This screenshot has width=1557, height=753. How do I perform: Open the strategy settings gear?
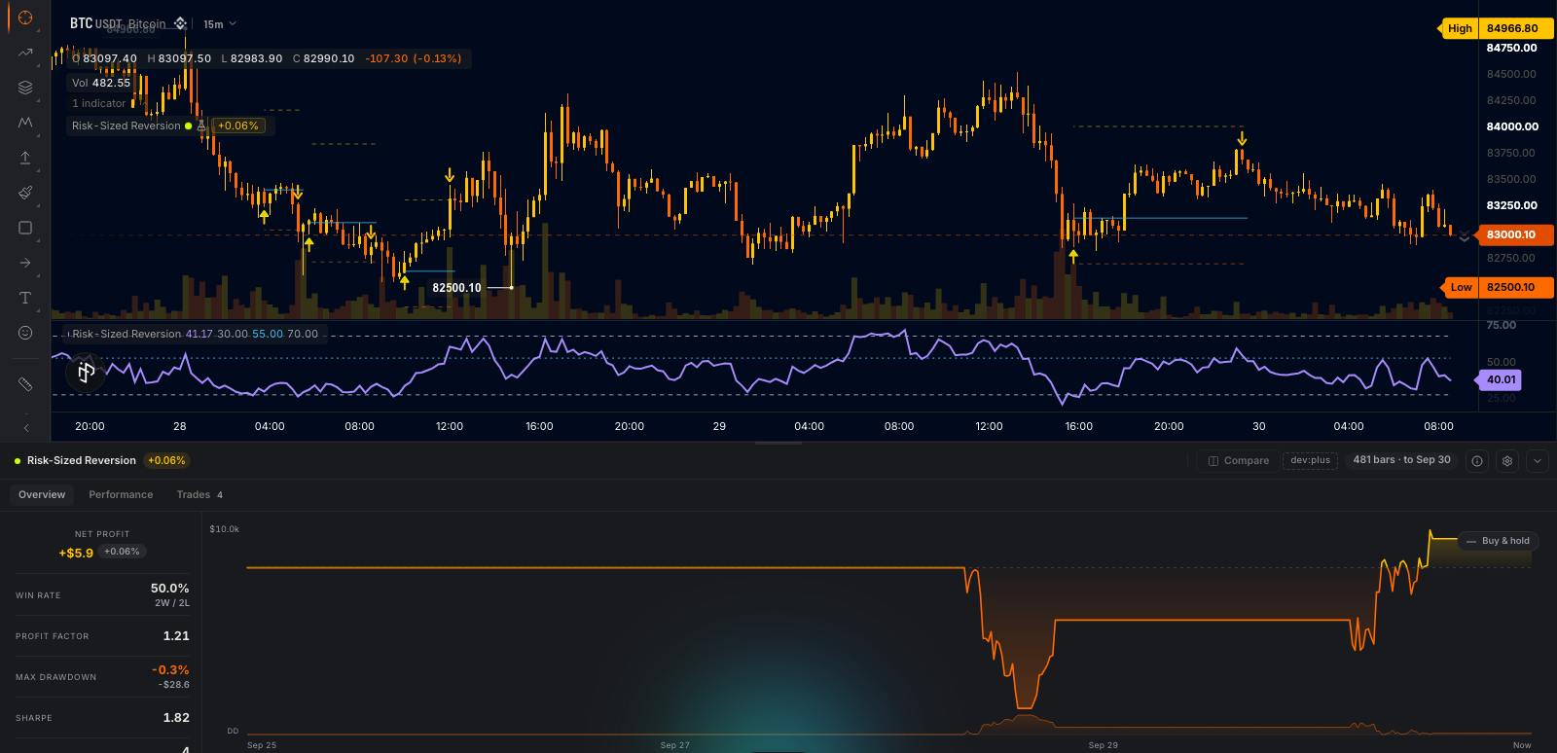coord(1507,461)
